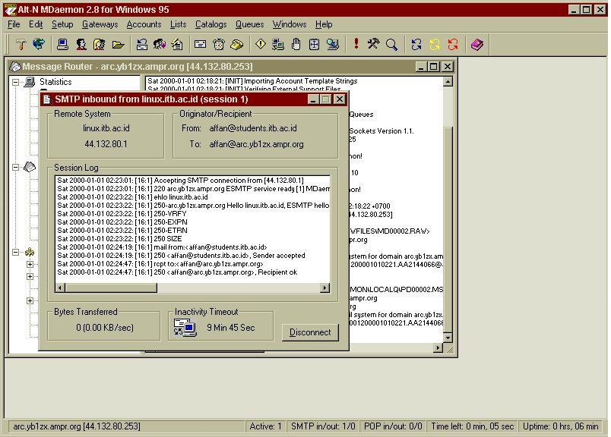Screen dimensions: 611x437
Task: Collapse the envelope tree node
Action: pos(16,167)
